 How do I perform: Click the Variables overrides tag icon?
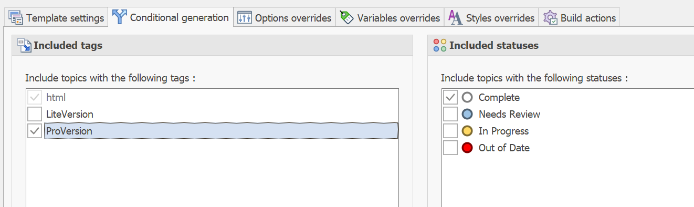346,17
